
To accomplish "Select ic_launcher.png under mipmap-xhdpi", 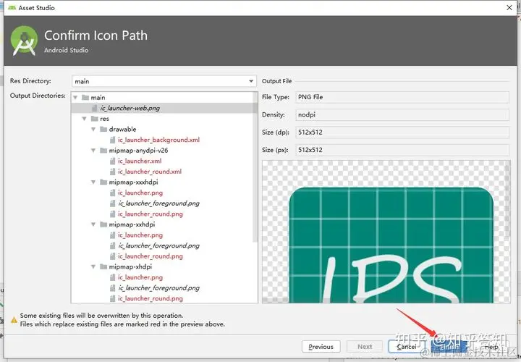I will pyautogui.click(x=140, y=277).
